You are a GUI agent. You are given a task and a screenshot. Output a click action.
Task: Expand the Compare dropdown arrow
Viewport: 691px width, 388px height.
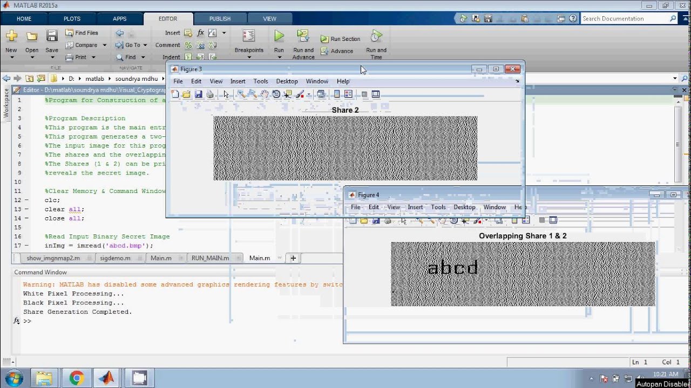tap(104, 45)
